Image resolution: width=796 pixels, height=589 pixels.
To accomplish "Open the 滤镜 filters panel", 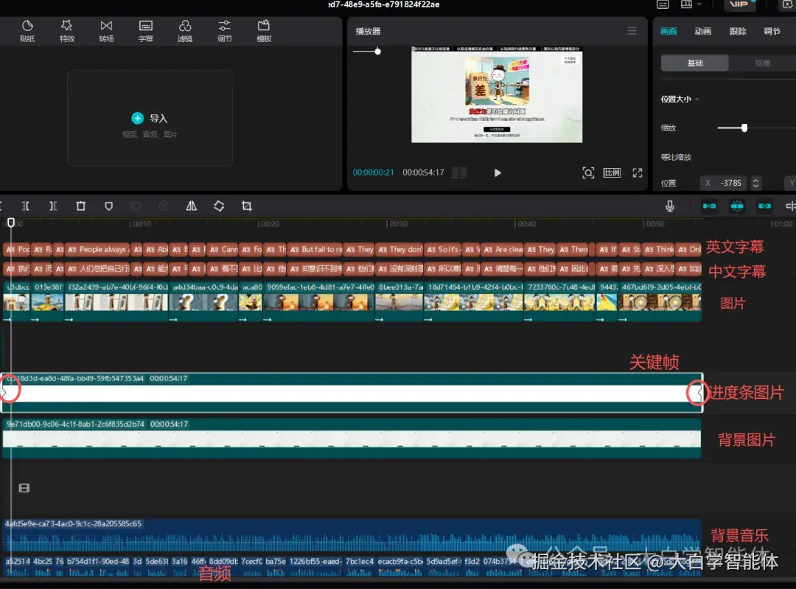I will (x=185, y=31).
